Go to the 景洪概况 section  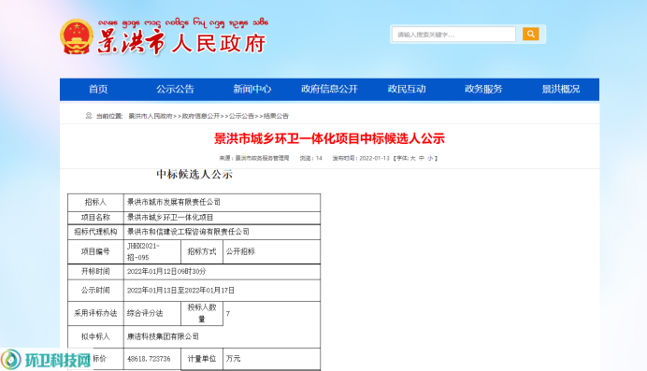(x=561, y=89)
